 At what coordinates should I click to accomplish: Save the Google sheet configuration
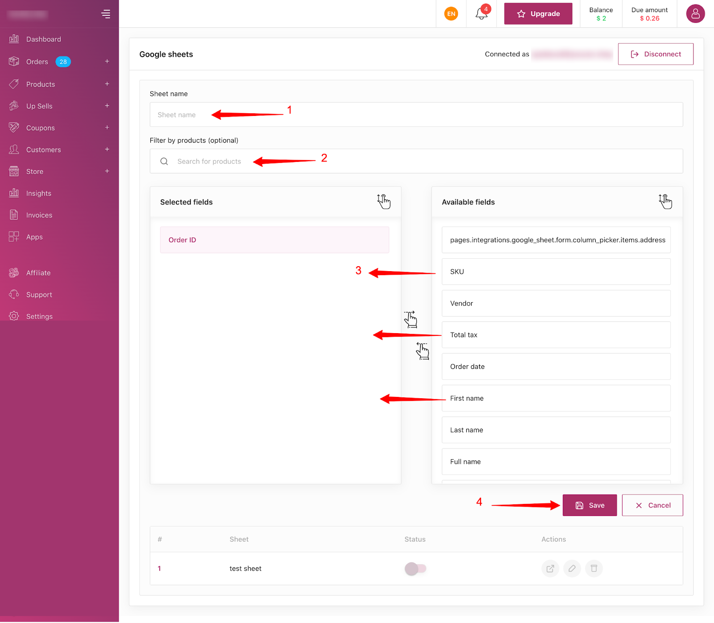589,505
